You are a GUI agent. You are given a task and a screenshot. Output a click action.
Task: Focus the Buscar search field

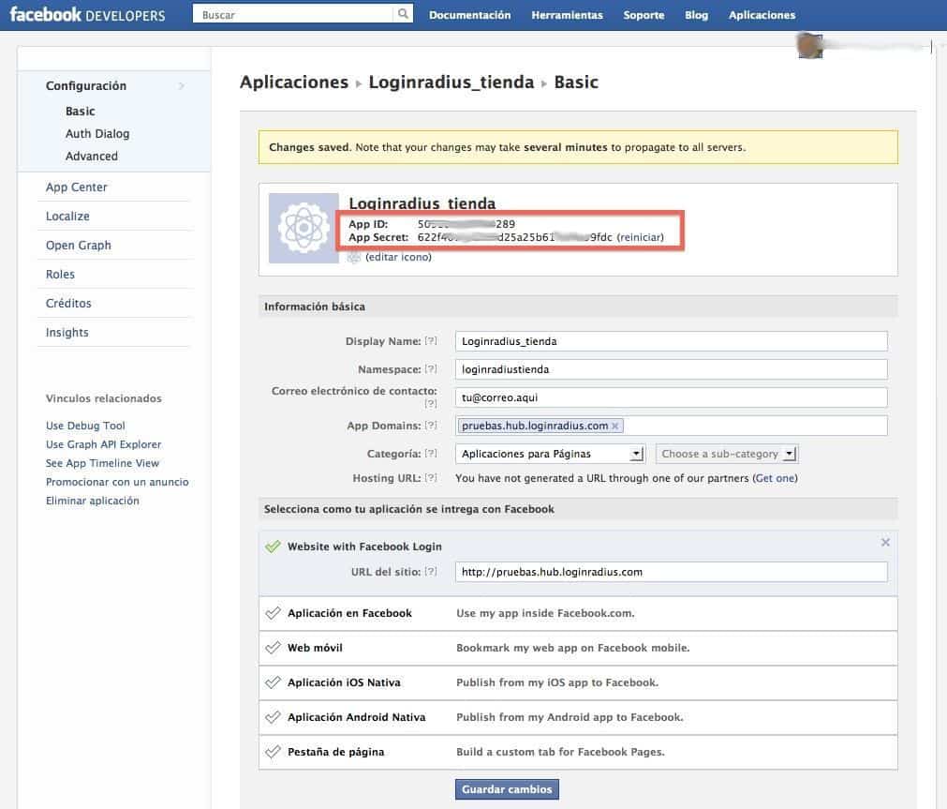[x=293, y=14]
